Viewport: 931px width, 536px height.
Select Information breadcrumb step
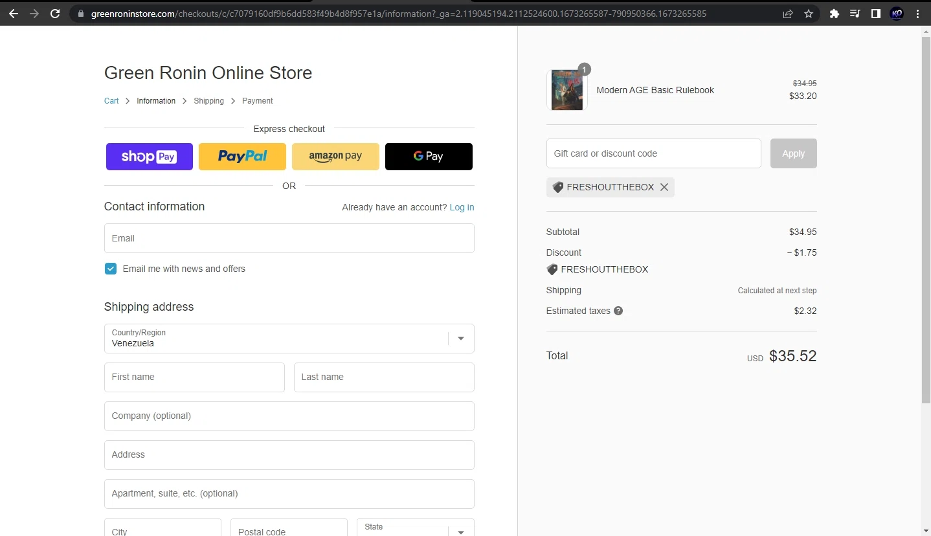(x=156, y=101)
